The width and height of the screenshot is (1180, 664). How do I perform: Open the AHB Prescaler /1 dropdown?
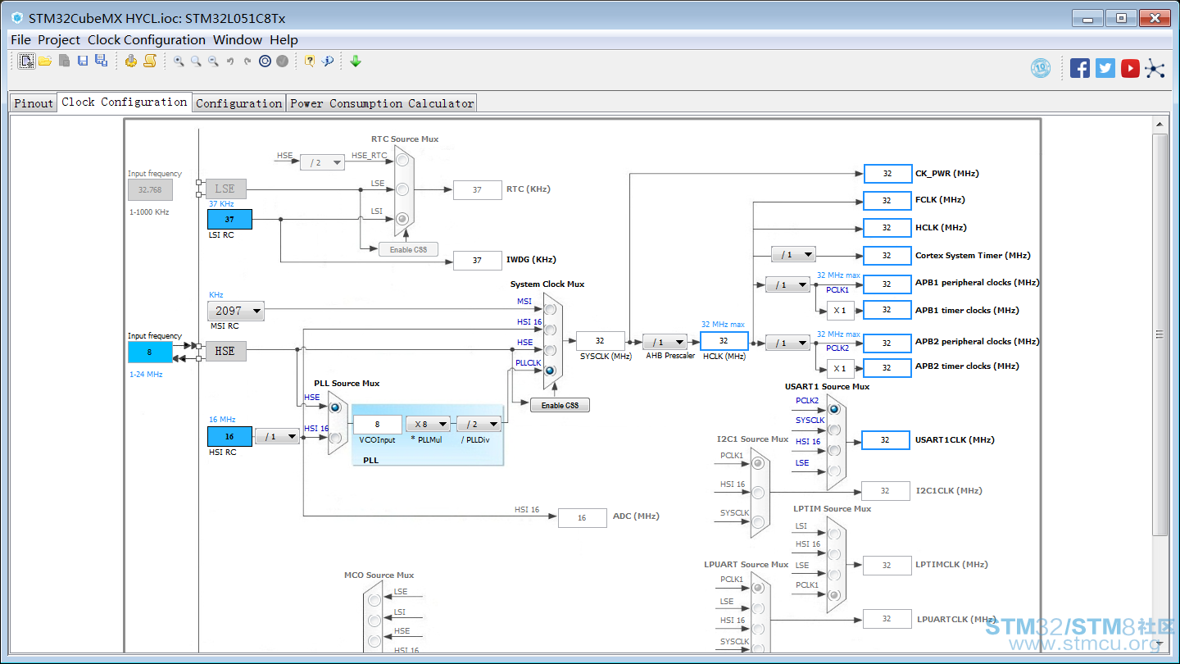pos(665,342)
